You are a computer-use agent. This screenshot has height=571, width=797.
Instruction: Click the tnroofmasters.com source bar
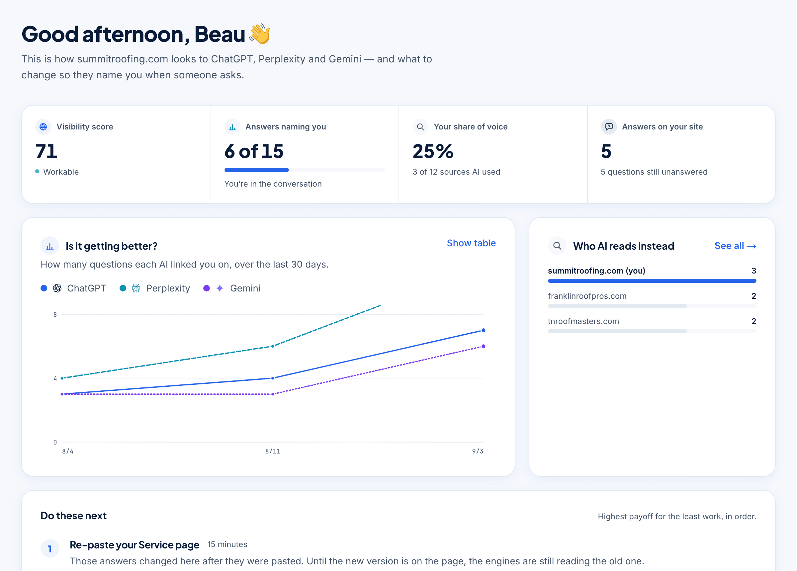(x=652, y=332)
